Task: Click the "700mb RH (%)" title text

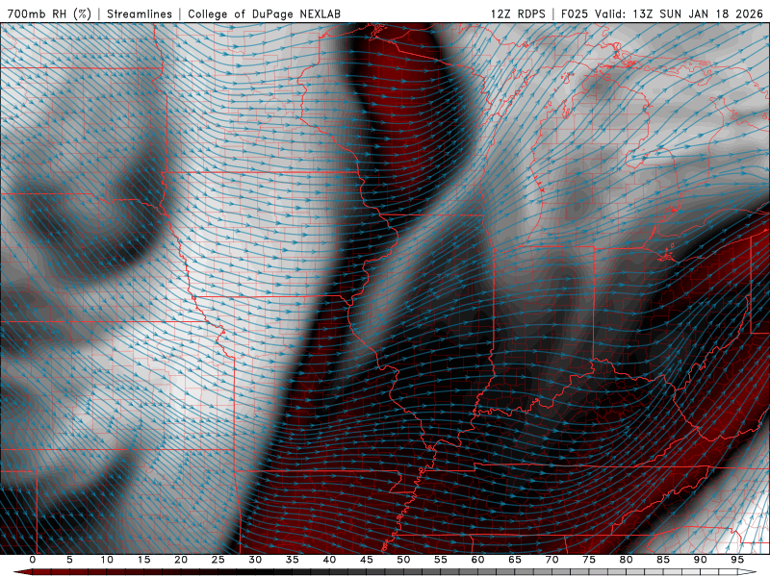Action: point(49,13)
